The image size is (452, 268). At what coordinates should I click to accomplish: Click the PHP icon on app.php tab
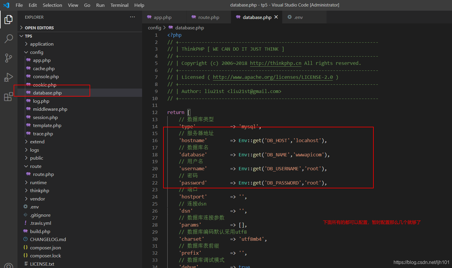click(149, 17)
